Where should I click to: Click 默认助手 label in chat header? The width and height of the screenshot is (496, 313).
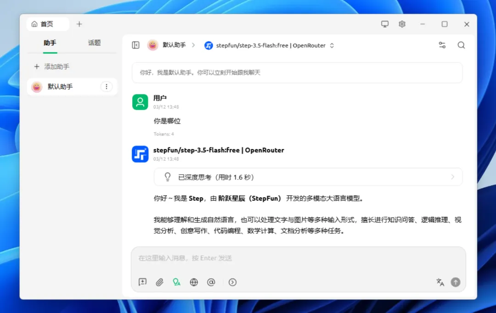click(175, 45)
